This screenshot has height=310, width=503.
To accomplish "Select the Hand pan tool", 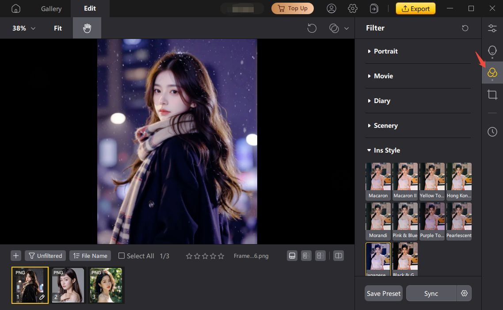I will pyautogui.click(x=87, y=28).
